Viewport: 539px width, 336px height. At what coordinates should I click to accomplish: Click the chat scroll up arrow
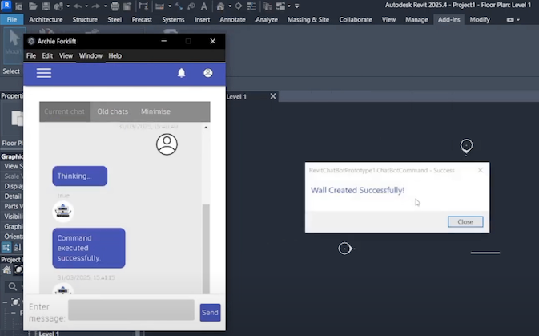206,128
